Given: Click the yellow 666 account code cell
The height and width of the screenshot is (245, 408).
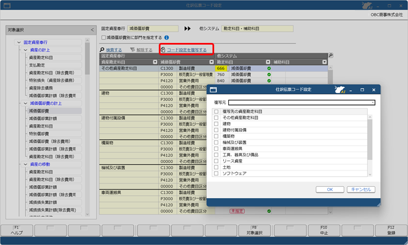Looking at the screenshot, I should pos(221,68).
